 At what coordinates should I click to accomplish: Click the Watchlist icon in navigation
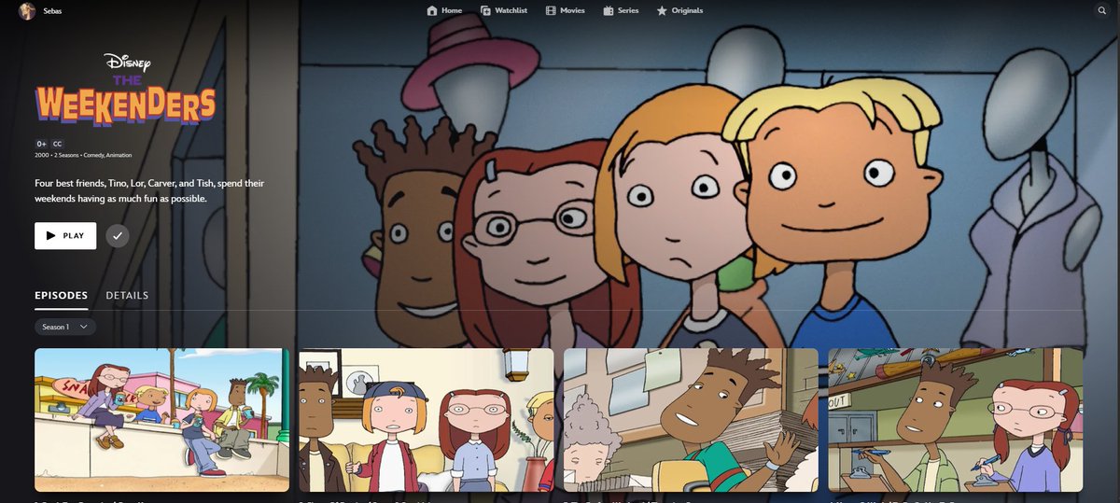coord(485,10)
